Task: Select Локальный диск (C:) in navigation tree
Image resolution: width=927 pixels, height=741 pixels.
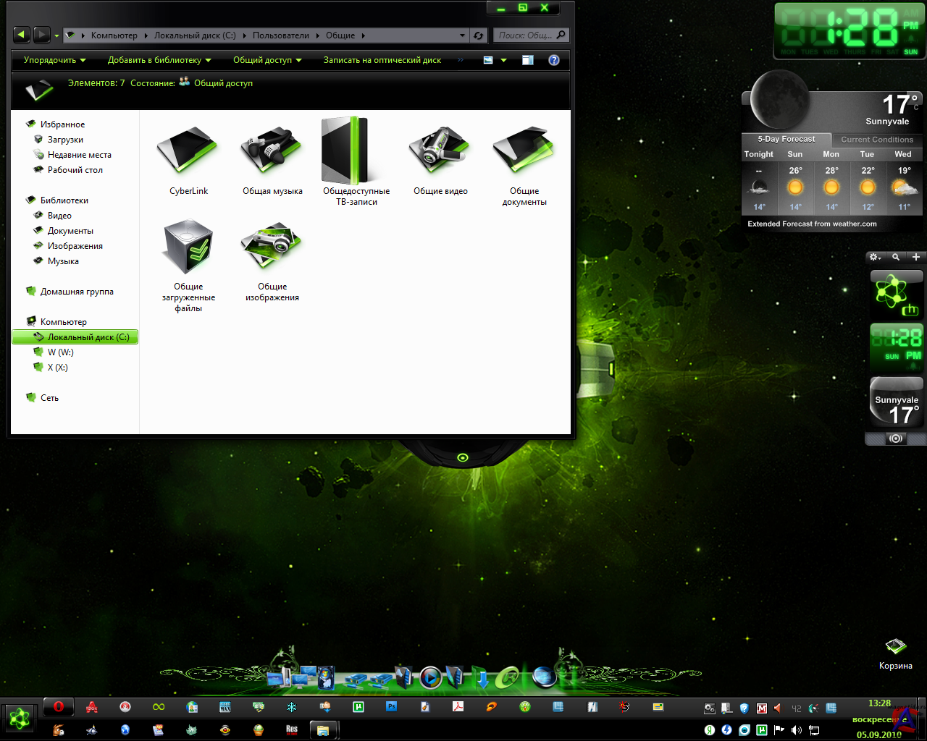Action: coord(88,337)
